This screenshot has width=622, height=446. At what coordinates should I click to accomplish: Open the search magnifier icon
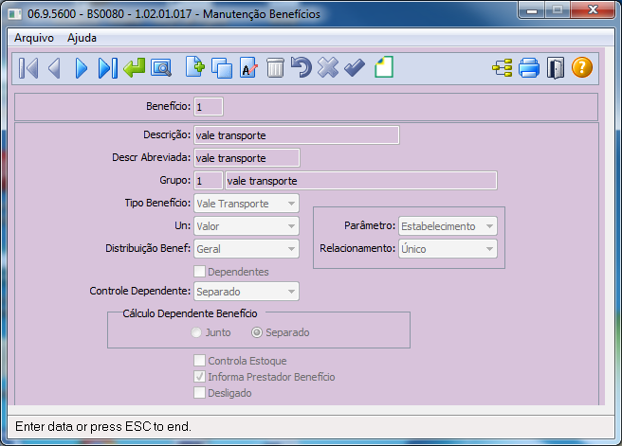coord(160,68)
